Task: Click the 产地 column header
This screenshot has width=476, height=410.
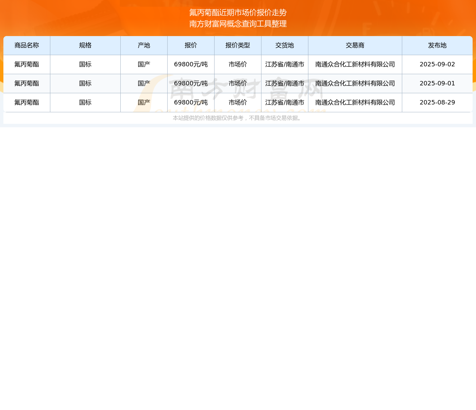Action: click(144, 45)
